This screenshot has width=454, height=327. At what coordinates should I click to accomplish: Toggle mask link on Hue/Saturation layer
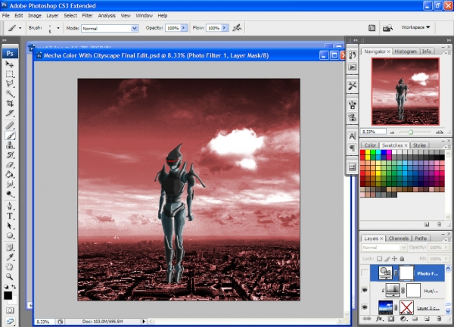click(x=403, y=290)
